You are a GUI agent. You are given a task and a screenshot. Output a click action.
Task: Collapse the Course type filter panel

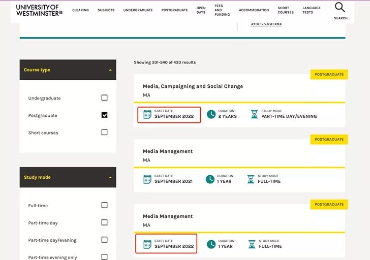[x=110, y=70]
